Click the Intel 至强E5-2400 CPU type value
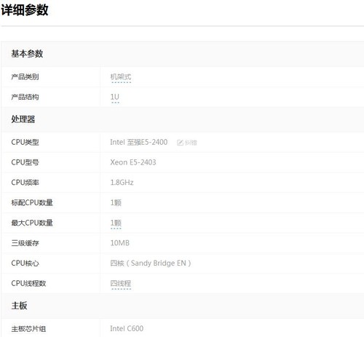 tap(139, 142)
